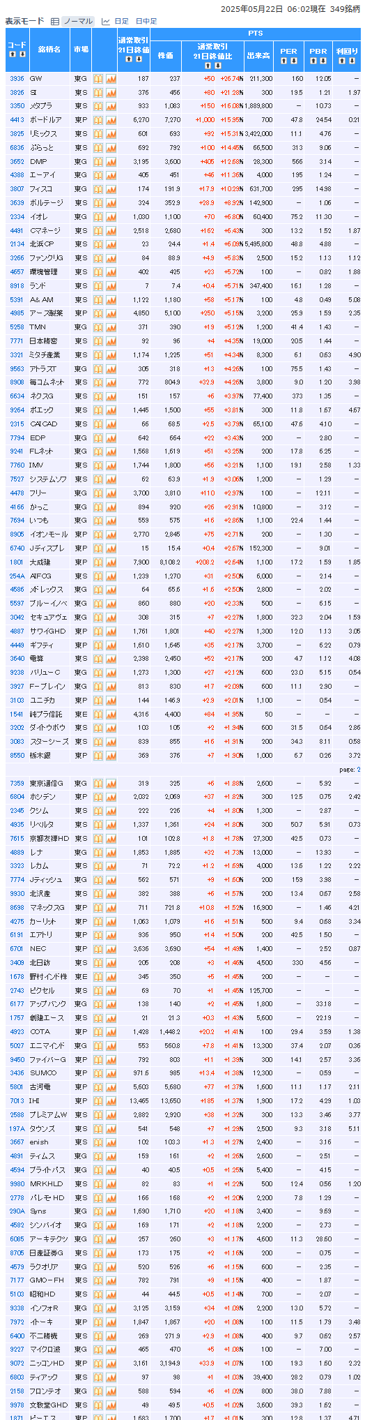
Task: Open book icon for 栃木銀 row
Action: [98, 756]
